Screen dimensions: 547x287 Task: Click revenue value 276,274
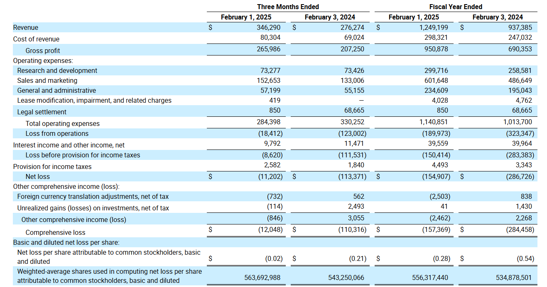(x=353, y=27)
